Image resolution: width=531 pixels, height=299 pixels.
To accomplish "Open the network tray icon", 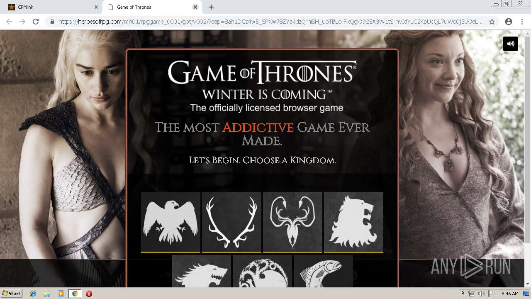I will (x=472, y=294).
